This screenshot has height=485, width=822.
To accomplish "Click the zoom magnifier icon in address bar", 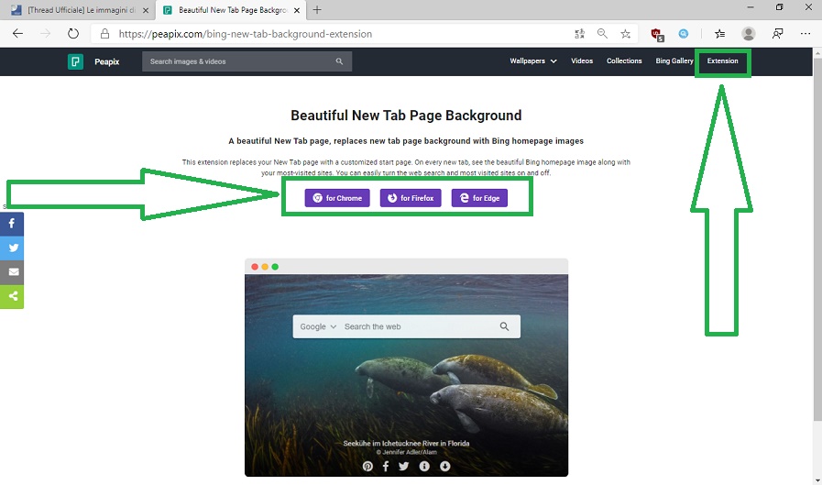I will (602, 34).
